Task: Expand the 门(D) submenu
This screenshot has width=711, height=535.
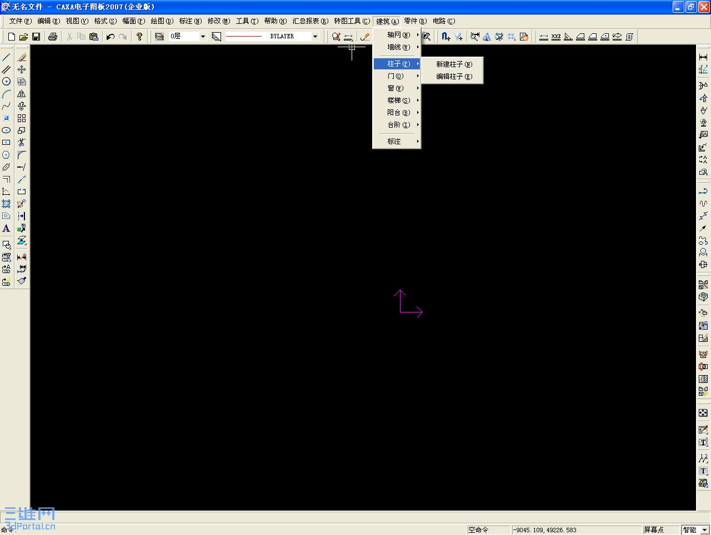Action: [397, 76]
